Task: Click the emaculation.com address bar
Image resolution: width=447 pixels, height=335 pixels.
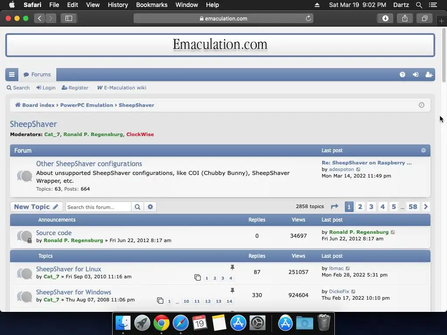Action: (223, 18)
